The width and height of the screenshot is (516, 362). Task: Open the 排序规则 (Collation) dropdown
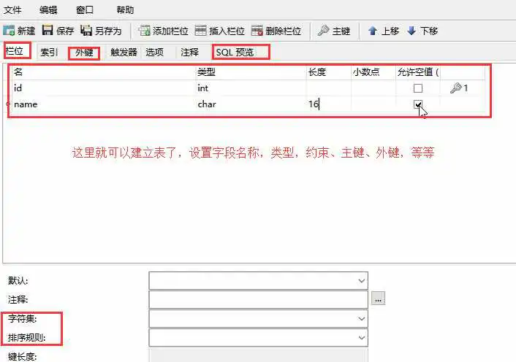pos(362,338)
